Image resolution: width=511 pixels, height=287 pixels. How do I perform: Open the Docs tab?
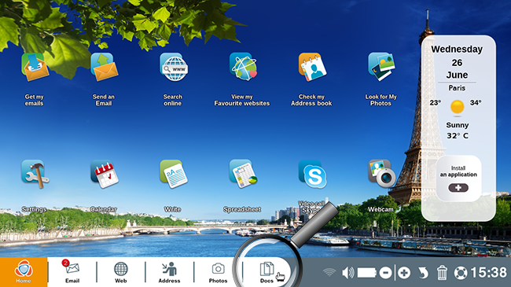[x=267, y=272]
